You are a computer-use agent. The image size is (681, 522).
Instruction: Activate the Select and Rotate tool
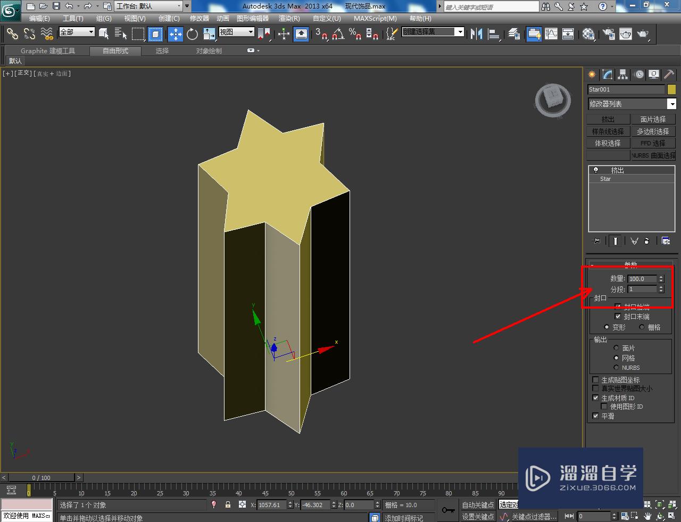(192, 34)
